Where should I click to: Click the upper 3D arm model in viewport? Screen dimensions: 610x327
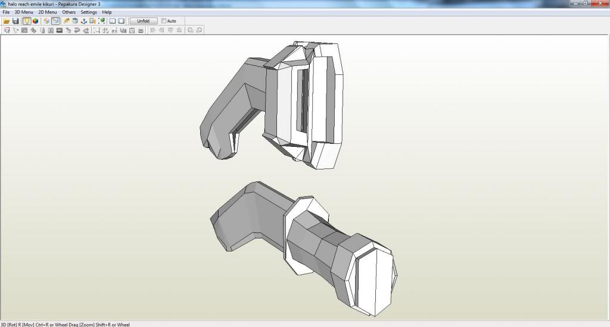pos(272,105)
